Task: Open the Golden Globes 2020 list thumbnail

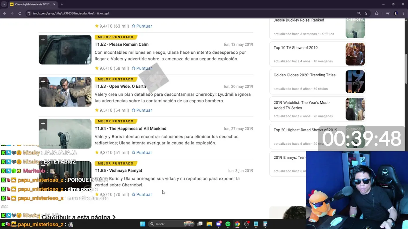Action: 355,81
